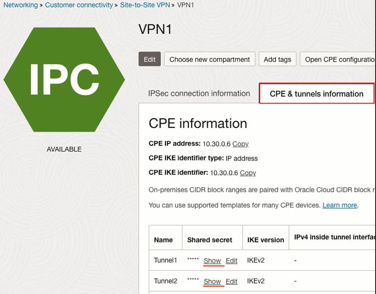This screenshot has width=376, height=294.
Task: Navigate to Customer connectivity breadcrumb
Action: point(79,5)
